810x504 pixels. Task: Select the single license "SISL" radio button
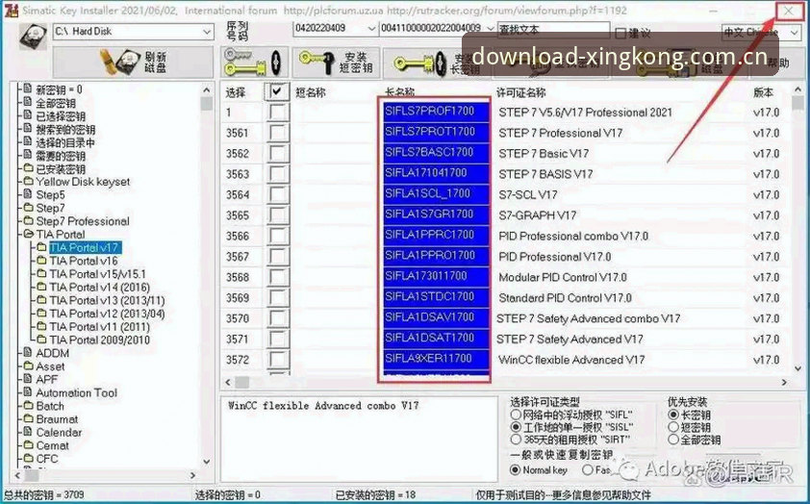pos(516,427)
